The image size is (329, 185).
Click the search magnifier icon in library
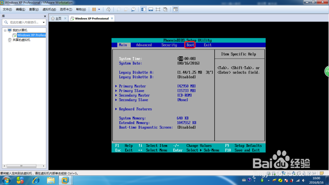coord(6,22)
